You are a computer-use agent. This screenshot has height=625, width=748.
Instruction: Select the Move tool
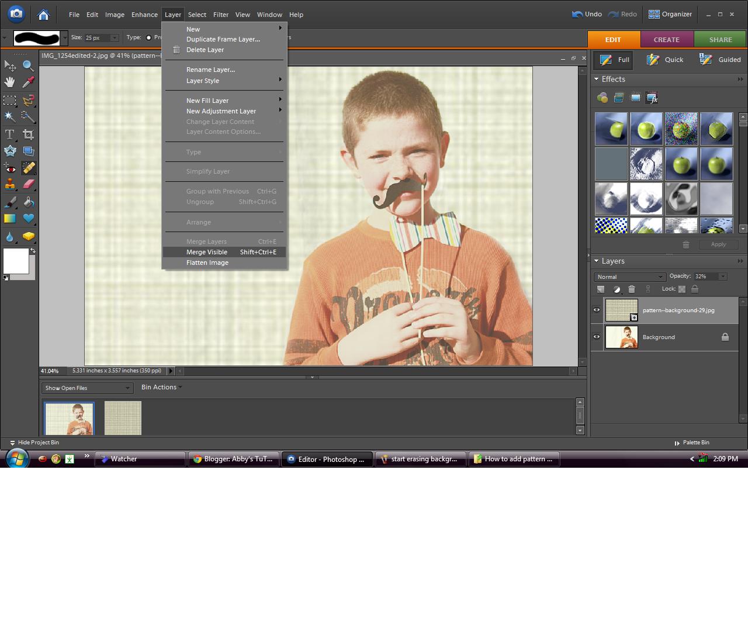click(10, 66)
